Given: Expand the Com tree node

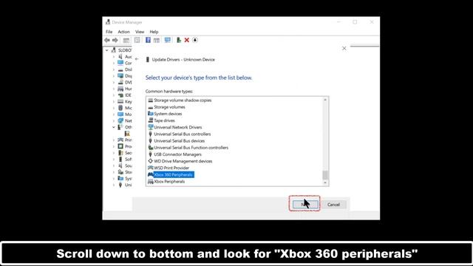Looking at the screenshot, I should (113, 63).
